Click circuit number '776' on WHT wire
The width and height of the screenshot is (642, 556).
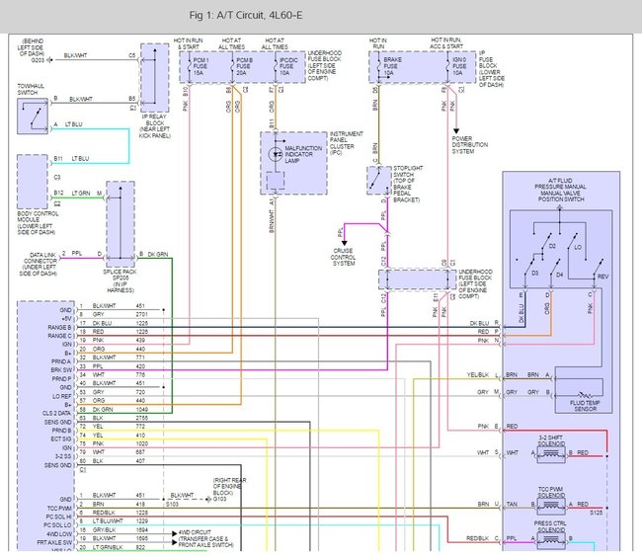pyautogui.click(x=140, y=374)
